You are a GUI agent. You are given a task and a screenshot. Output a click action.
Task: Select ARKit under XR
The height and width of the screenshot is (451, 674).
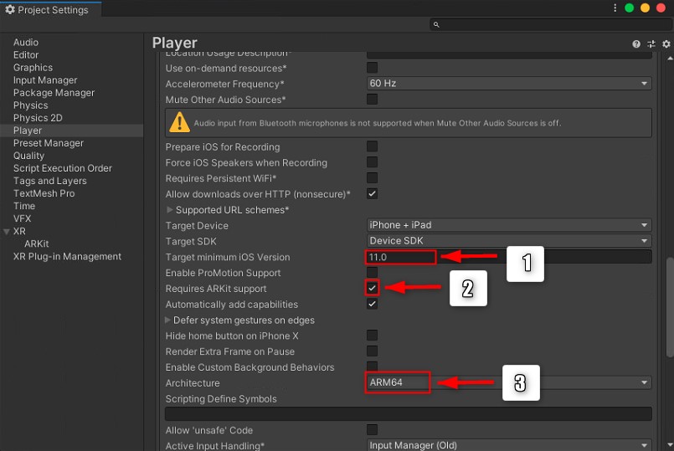[37, 244]
